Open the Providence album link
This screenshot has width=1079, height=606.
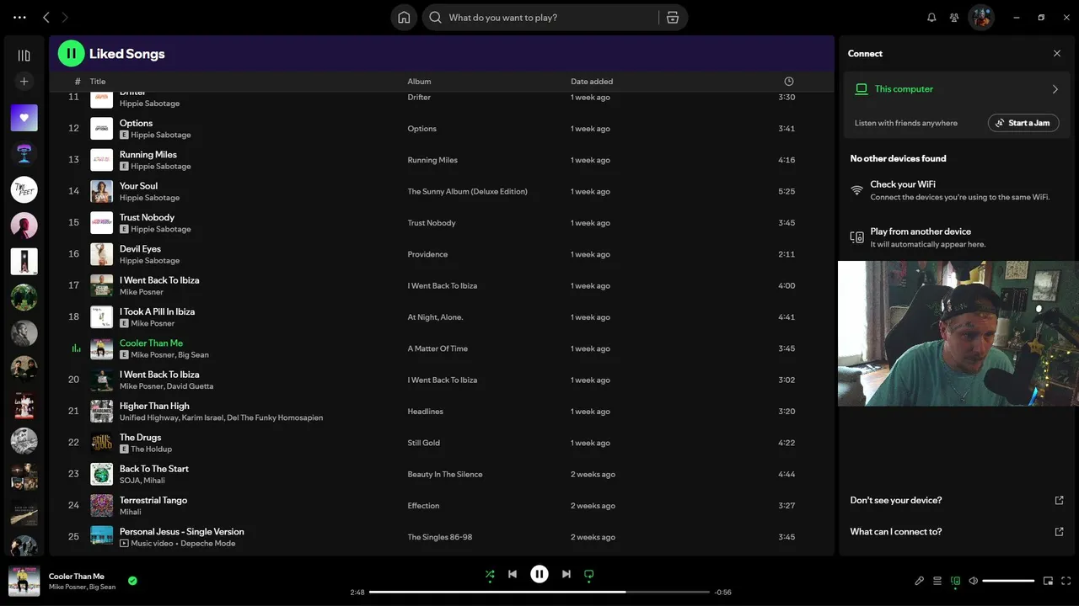coord(427,254)
